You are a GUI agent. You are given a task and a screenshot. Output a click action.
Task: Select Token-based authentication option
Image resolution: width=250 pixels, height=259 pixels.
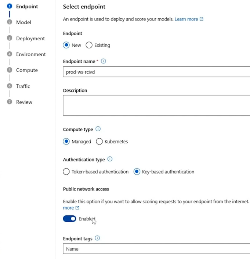pos(66,172)
